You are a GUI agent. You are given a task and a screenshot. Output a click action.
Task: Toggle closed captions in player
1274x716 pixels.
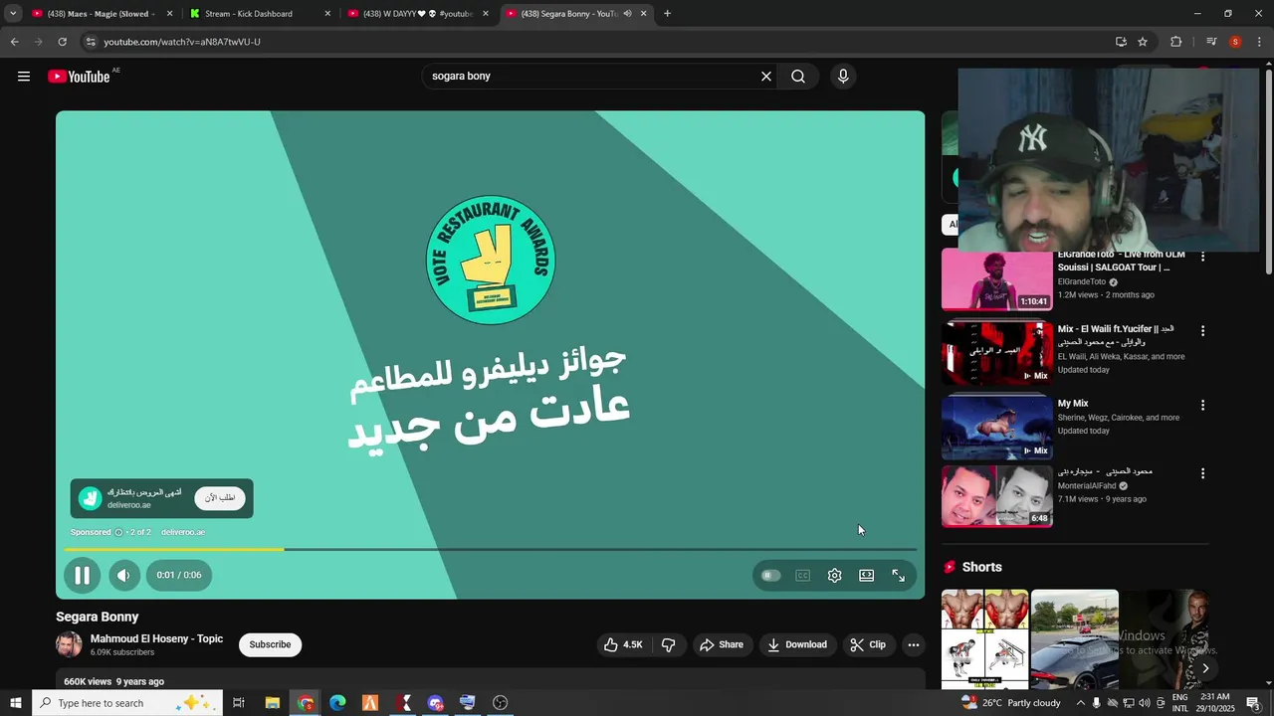(802, 575)
